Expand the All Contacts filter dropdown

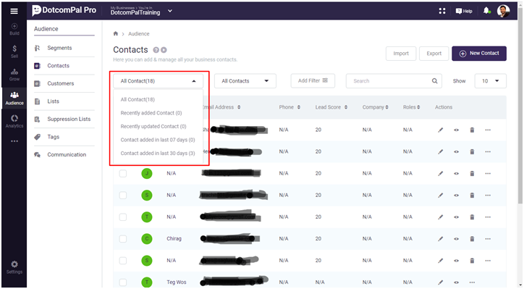pyautogui.click(x=245, y=81)
